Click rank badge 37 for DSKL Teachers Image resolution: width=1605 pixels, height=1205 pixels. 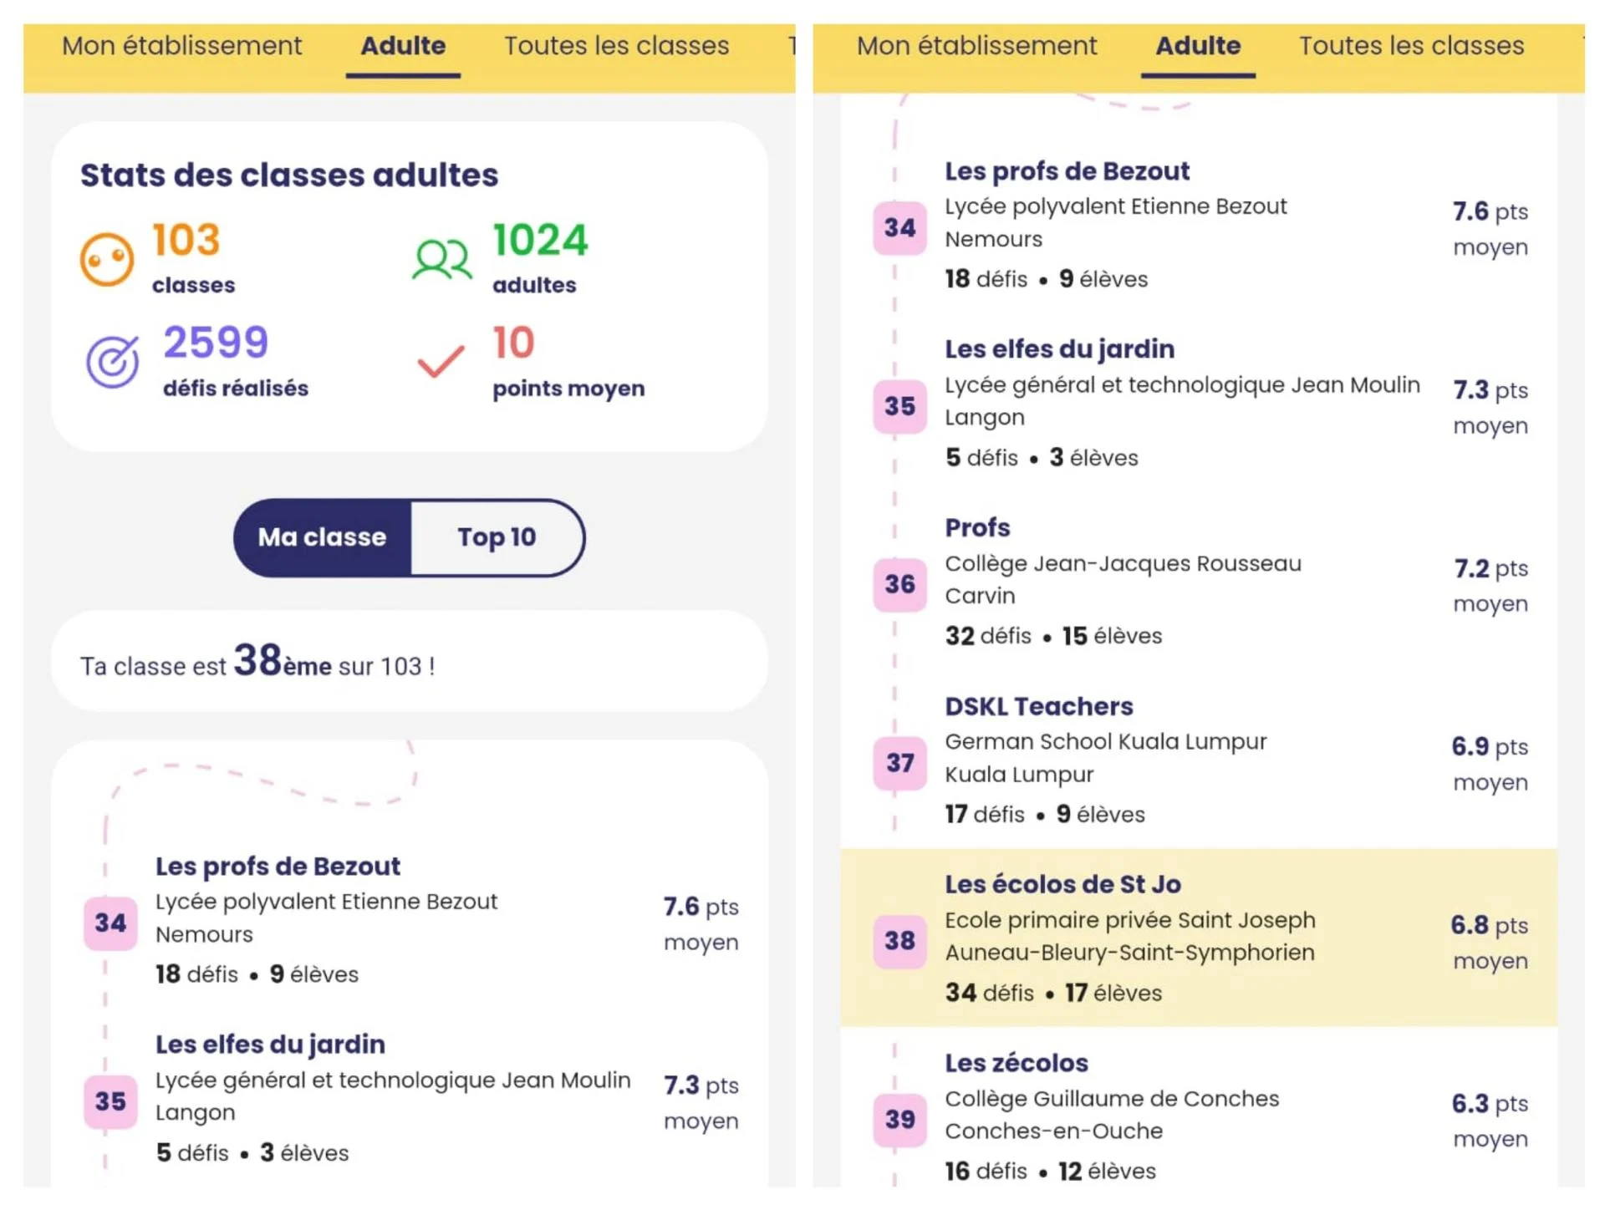[899, 763]
